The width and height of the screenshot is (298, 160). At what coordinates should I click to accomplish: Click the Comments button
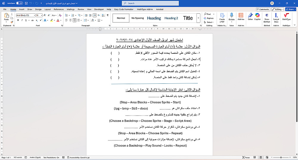pyautogui.click(x=263, y=9)
